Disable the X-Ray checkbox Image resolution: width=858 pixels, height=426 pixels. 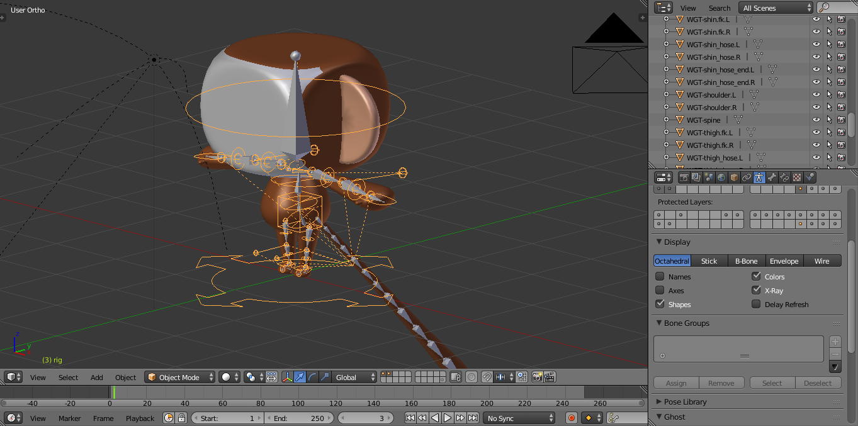[755, 290]
